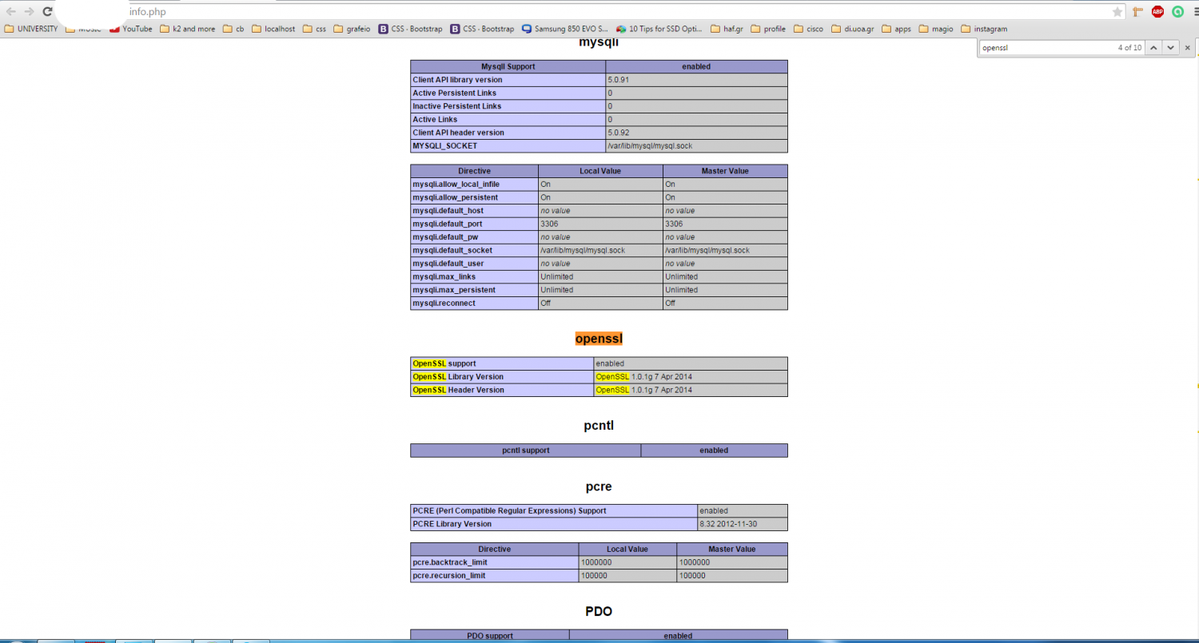Click the 'MYSQLI_SOCKET' row label
This screenshot has width=1199, height=643.
[508, 145]
